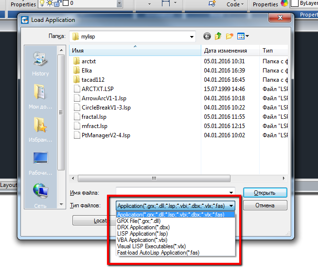Toggle layer freeze sun icon
The image size is (318, 276).
click(50, 3)
